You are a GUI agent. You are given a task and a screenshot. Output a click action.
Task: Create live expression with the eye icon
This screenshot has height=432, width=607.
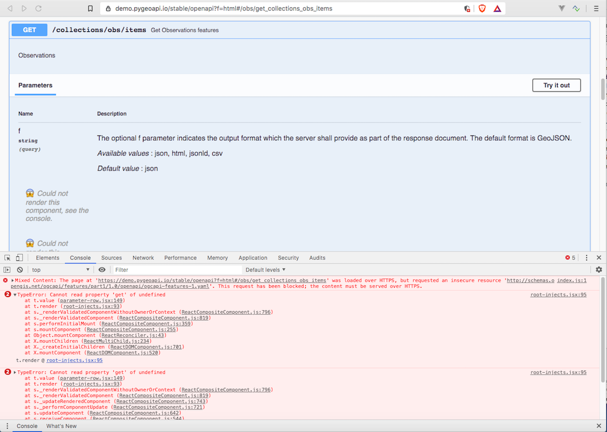pos(102,270)
